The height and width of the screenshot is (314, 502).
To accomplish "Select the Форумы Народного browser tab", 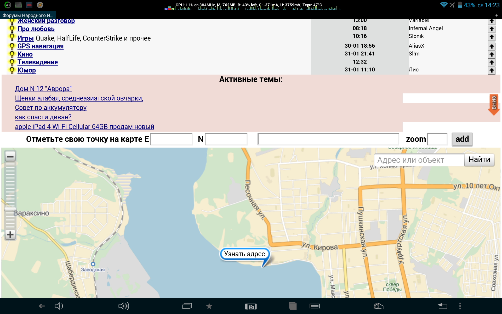I will [28, 15].
